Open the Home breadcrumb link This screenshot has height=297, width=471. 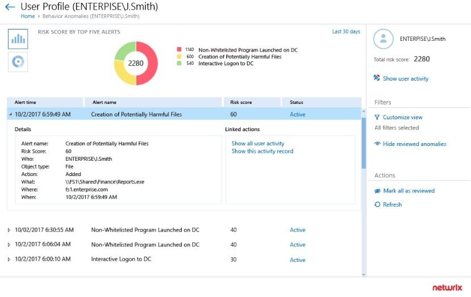(x=28, y=16)
